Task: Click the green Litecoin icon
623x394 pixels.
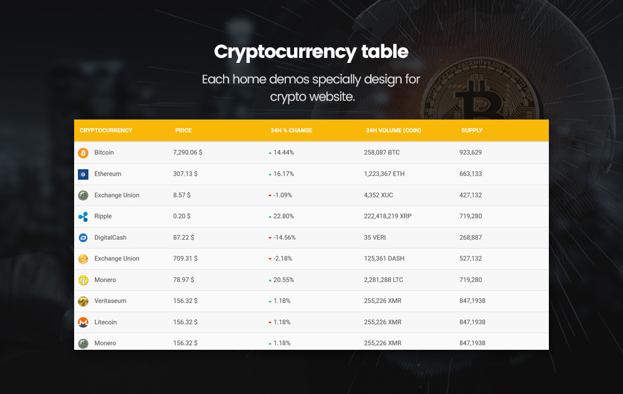Action: (83, 322)
